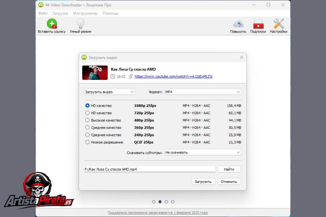The image size is (326, 217).
Task: Click the 158,4 MB file size value
Action: [x=234, y=105]
